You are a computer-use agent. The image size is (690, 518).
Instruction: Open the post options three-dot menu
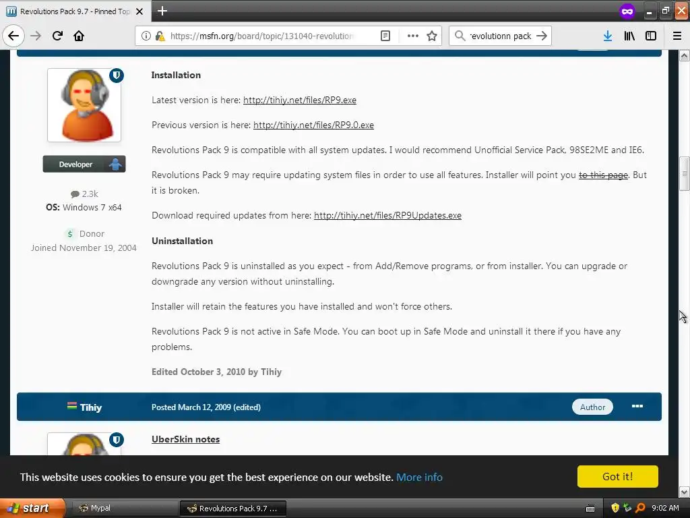pos(637,406)
